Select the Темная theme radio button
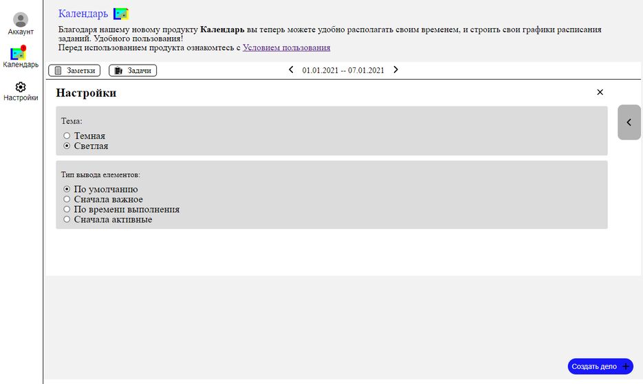 coord(67,135)
